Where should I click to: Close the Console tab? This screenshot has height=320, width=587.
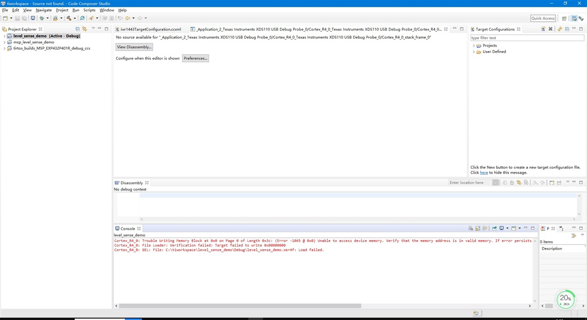(139, 228)
